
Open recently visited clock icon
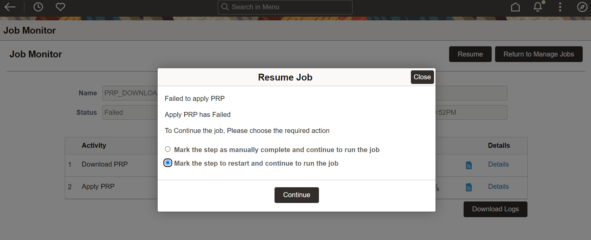click(38, 7)
